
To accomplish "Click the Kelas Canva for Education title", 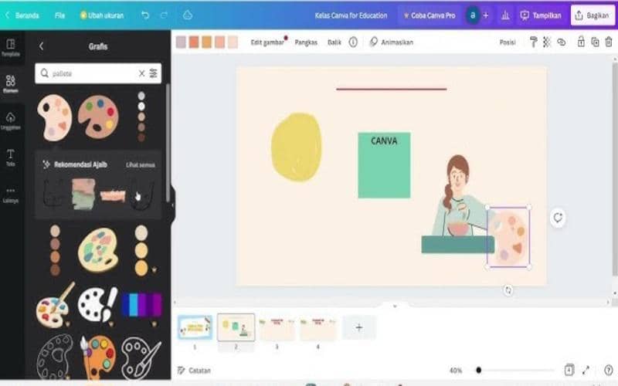I will coord(351,15).
